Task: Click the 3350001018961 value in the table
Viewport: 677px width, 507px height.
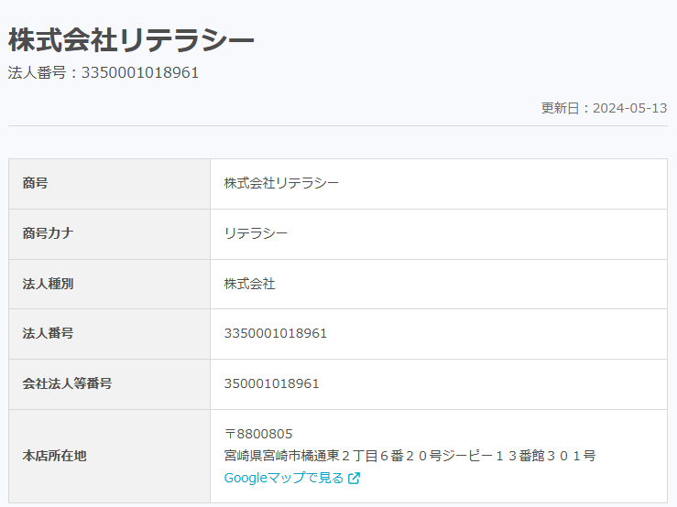Action: click(276, 333)
